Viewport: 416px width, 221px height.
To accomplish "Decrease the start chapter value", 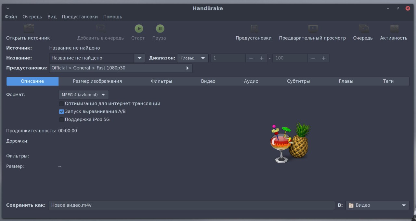I will [251, 58].
